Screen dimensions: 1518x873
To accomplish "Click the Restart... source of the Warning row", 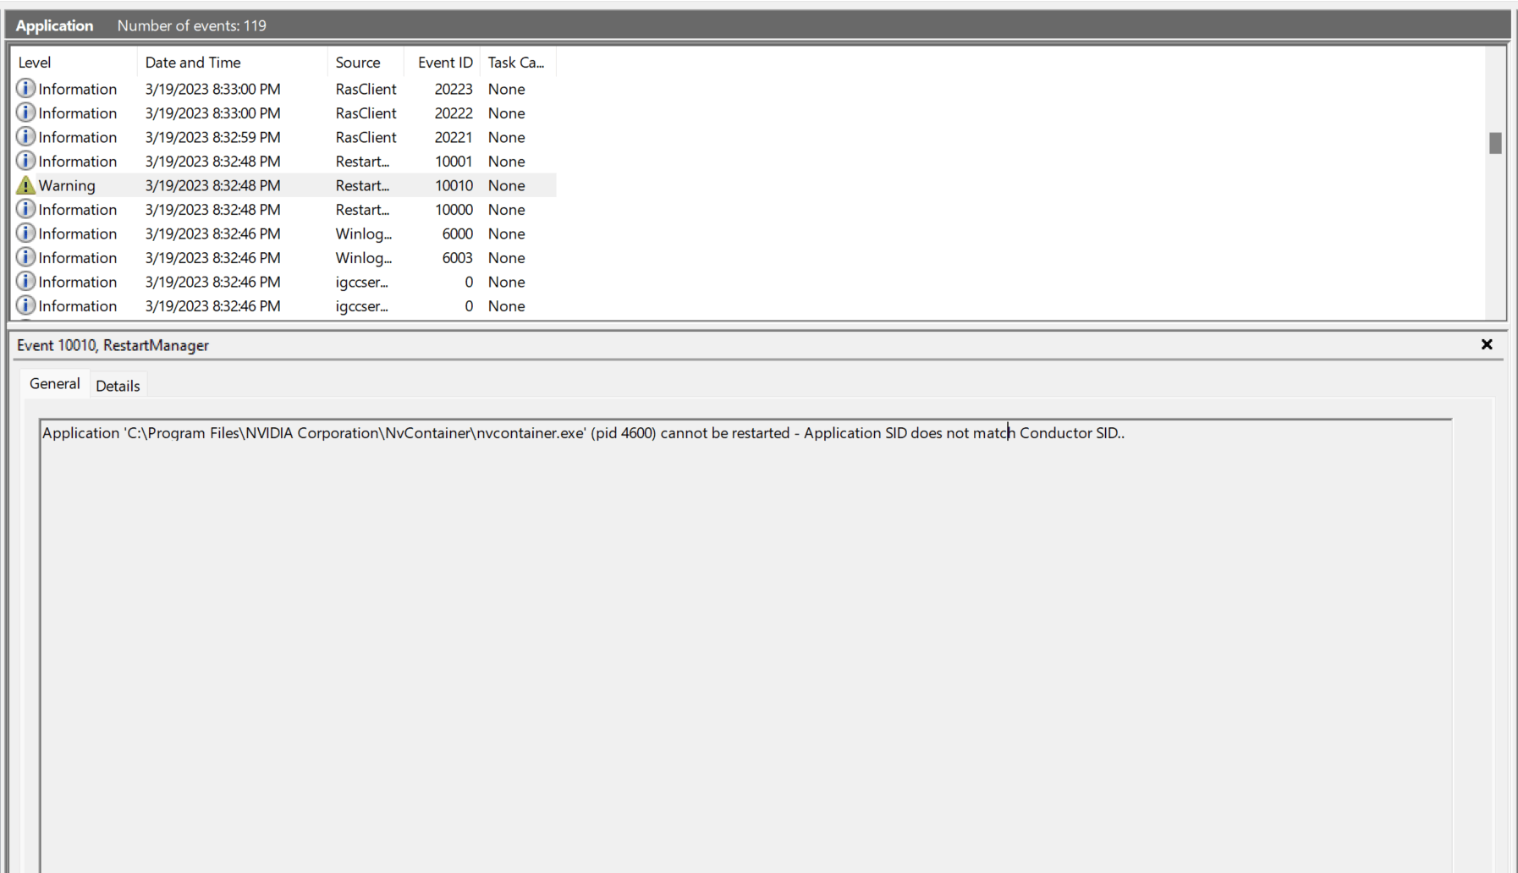I will coord(362,185).
